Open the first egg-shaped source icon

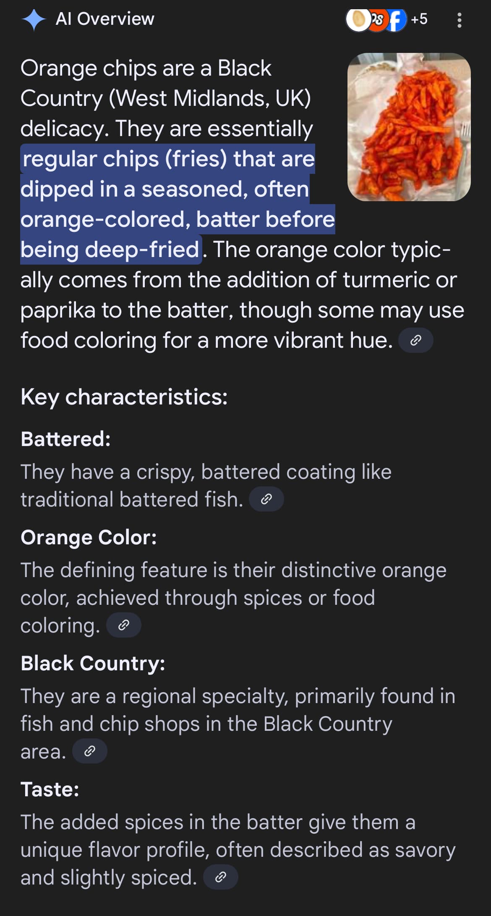click(358, 20)
